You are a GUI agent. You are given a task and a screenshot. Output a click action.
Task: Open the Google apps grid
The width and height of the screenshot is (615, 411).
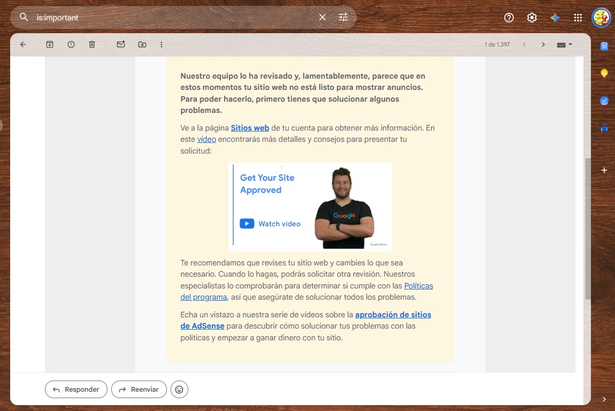[578, 18]
